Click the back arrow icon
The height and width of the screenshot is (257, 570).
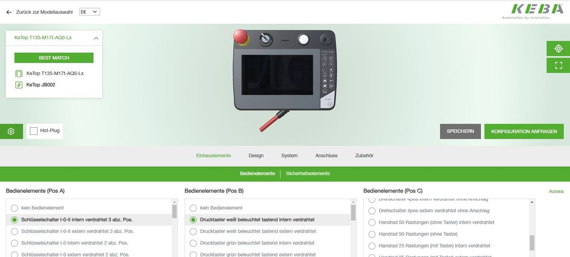coord(9,12)
